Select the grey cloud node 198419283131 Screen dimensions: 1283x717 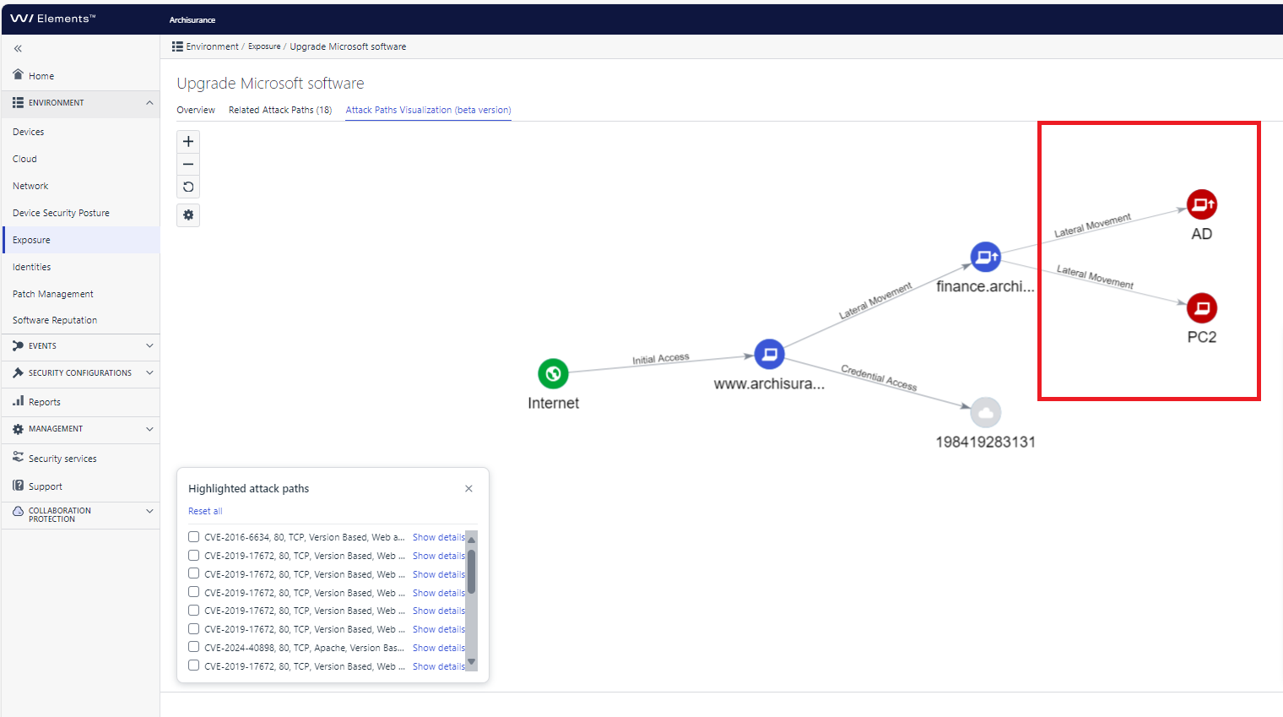click(985, 412)
